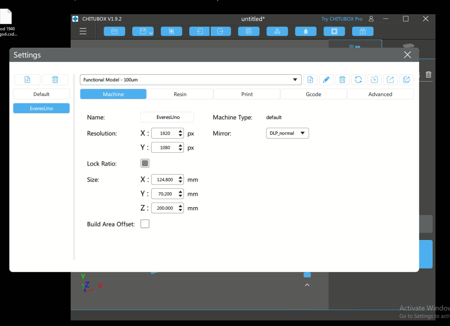Toggle the Lock Ratio checkbox

pos(145,163)
